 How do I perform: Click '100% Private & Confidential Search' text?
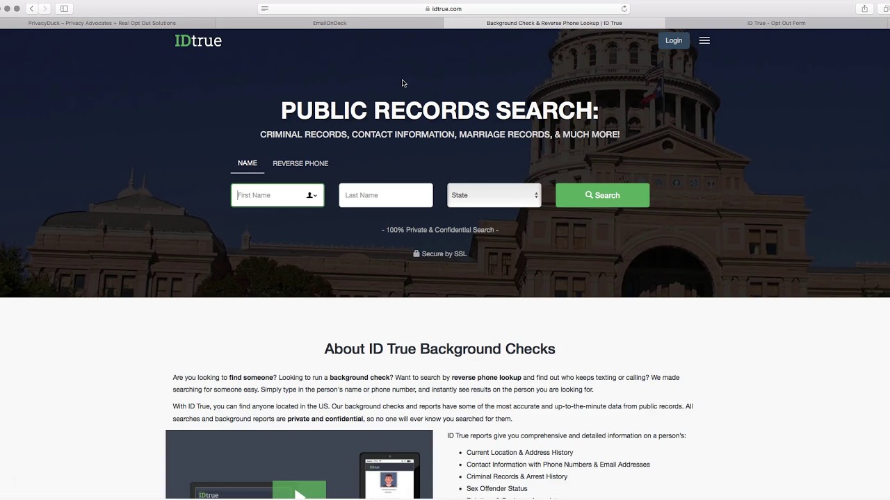pos(440,230)
